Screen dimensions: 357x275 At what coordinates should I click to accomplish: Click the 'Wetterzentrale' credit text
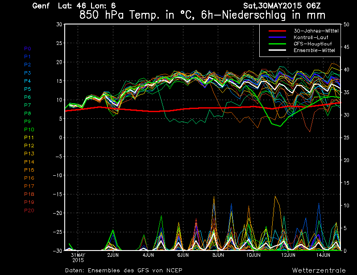(319, 271)
